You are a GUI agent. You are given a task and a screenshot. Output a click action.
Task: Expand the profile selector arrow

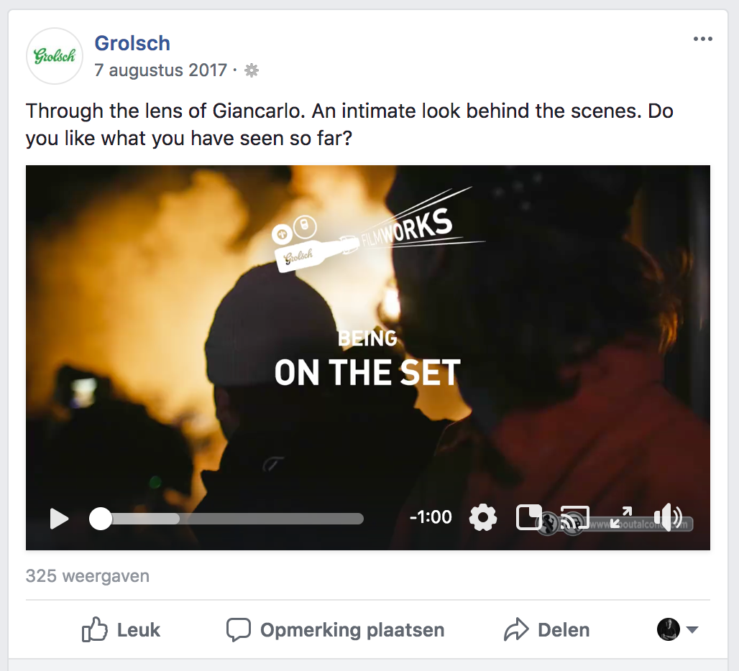[692, 629]
